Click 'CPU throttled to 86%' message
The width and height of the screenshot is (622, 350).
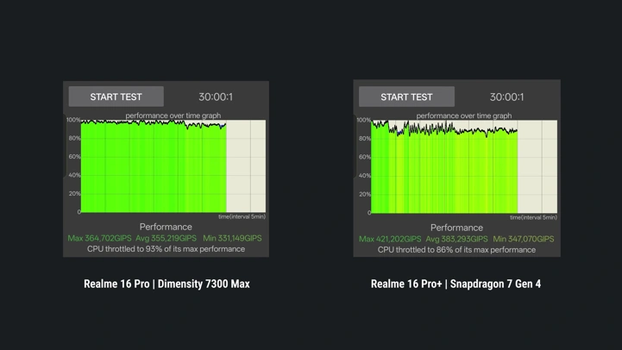(456, 250)
